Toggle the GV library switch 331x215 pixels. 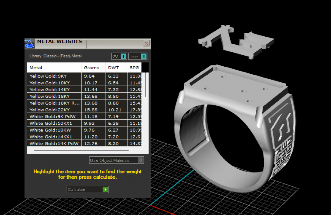coord(124,56)
